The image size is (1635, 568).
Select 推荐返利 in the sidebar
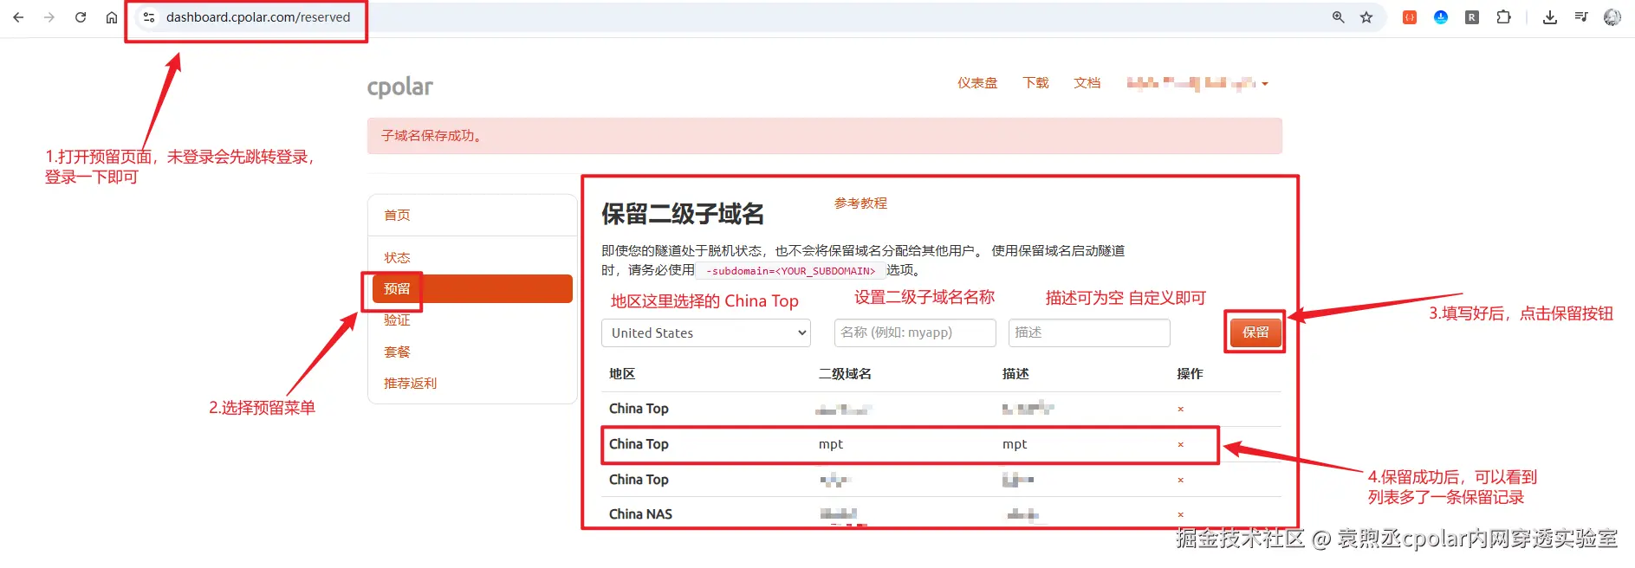410,384
